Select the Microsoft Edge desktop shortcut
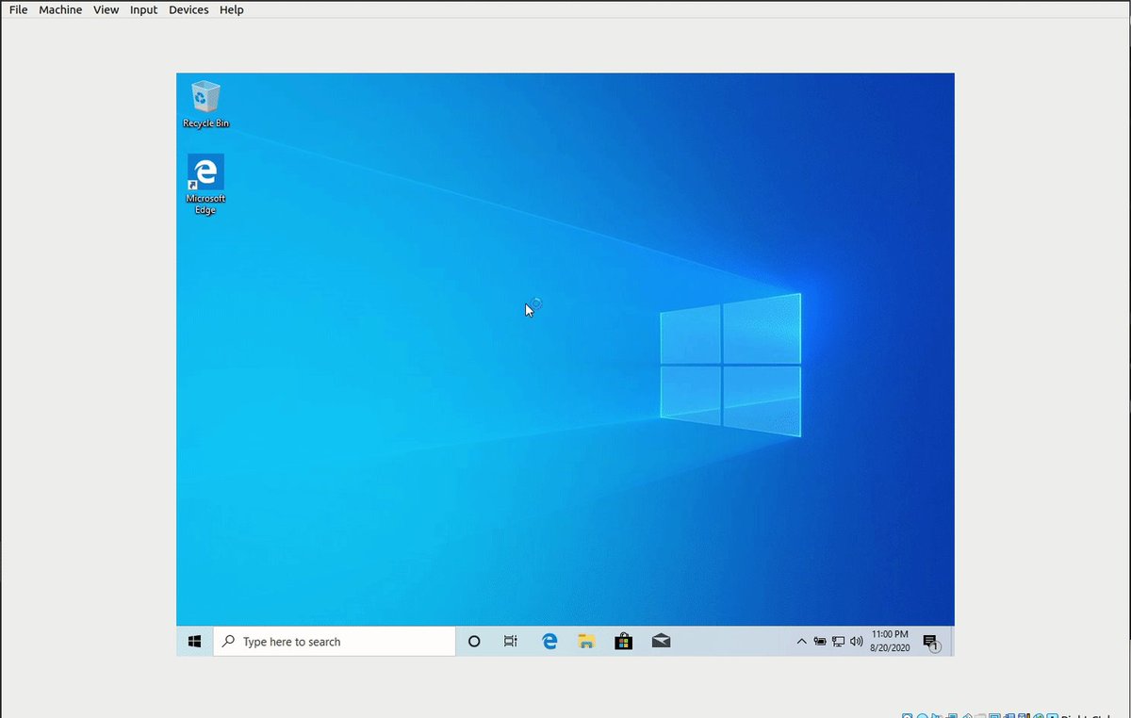 point(205,185)
